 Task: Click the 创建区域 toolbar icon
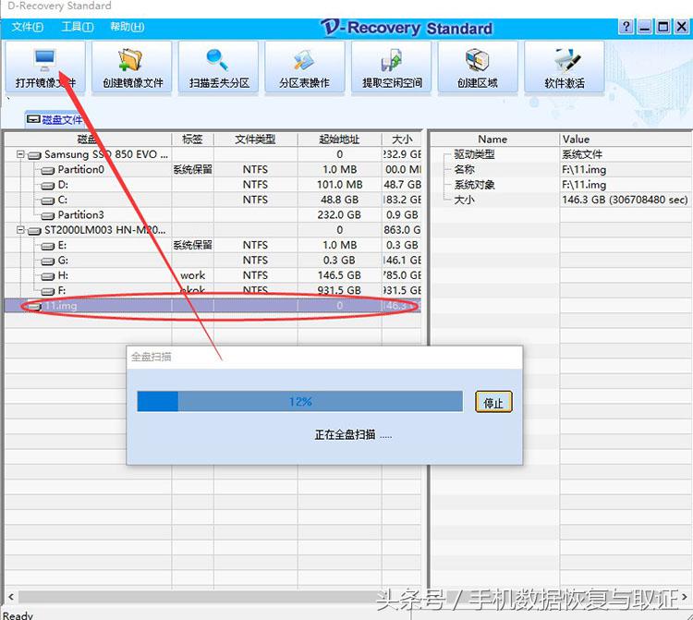477,67
